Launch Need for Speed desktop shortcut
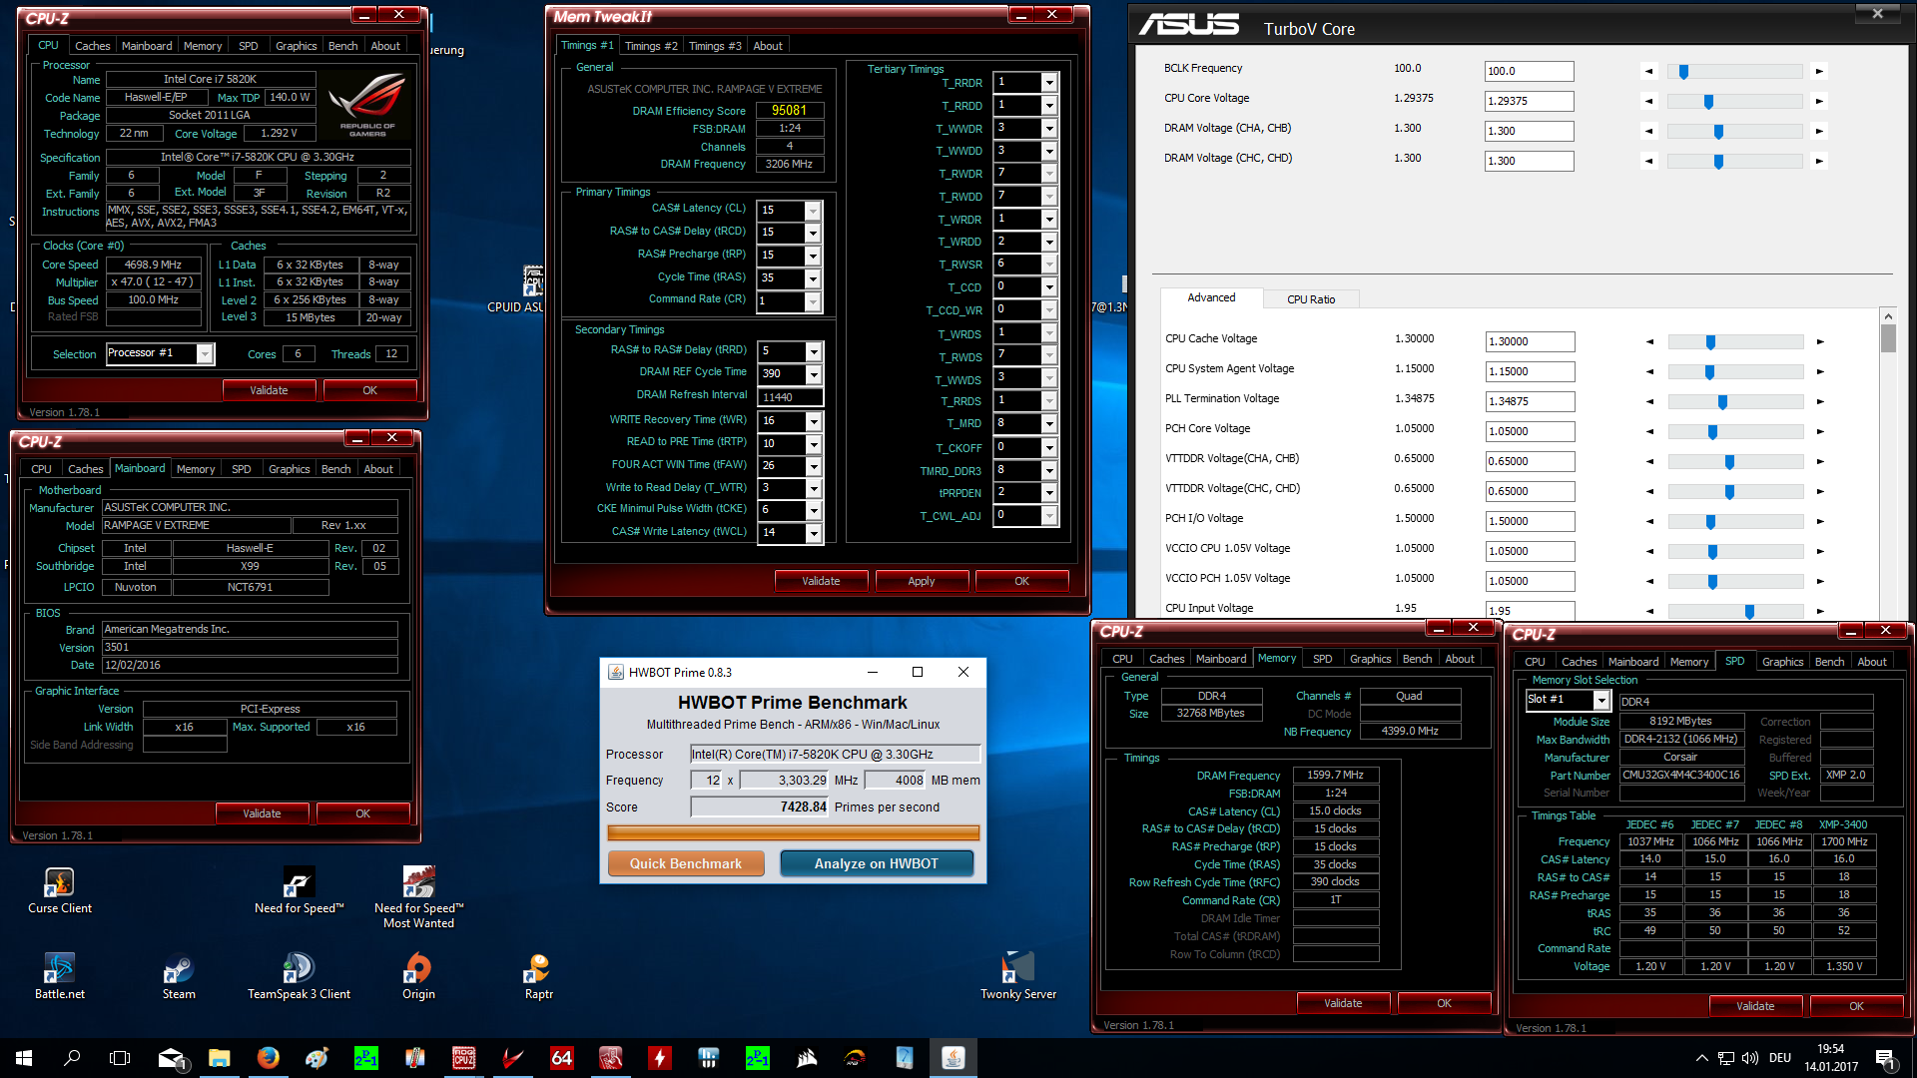 tap(299, 890)
